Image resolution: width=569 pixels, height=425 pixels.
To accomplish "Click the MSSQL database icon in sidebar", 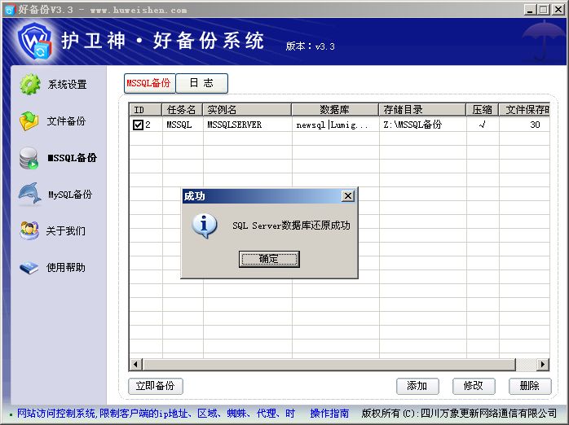I will click(x=29, y=158).
